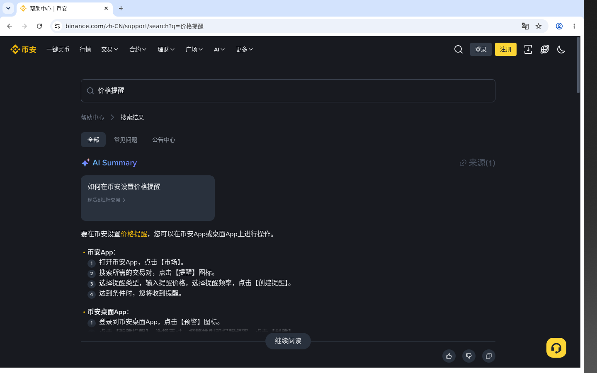
Task: Expand the AI dropdown menu
Action: pyautogui.click(x=219, y=49)
